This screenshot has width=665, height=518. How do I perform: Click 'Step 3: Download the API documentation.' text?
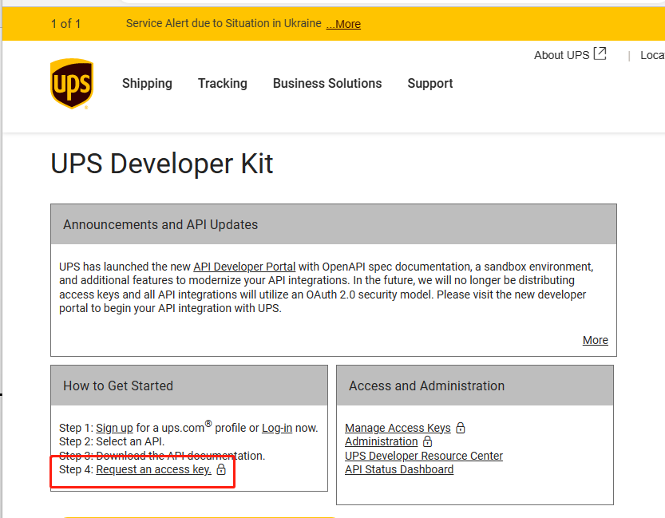(162, 456)
